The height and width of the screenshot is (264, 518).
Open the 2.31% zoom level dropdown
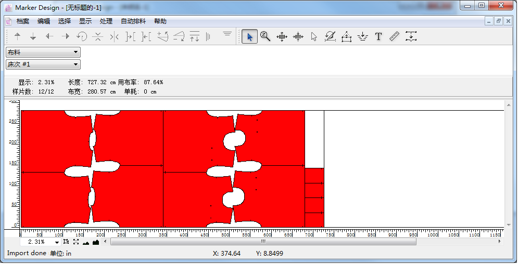57,242
